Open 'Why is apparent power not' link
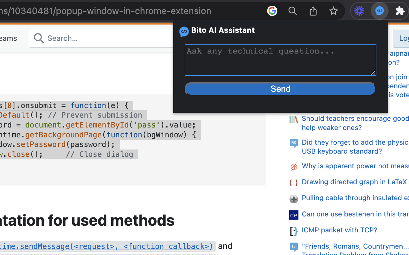409x255 pixels. pyautogui.click(x=355, y=166)
